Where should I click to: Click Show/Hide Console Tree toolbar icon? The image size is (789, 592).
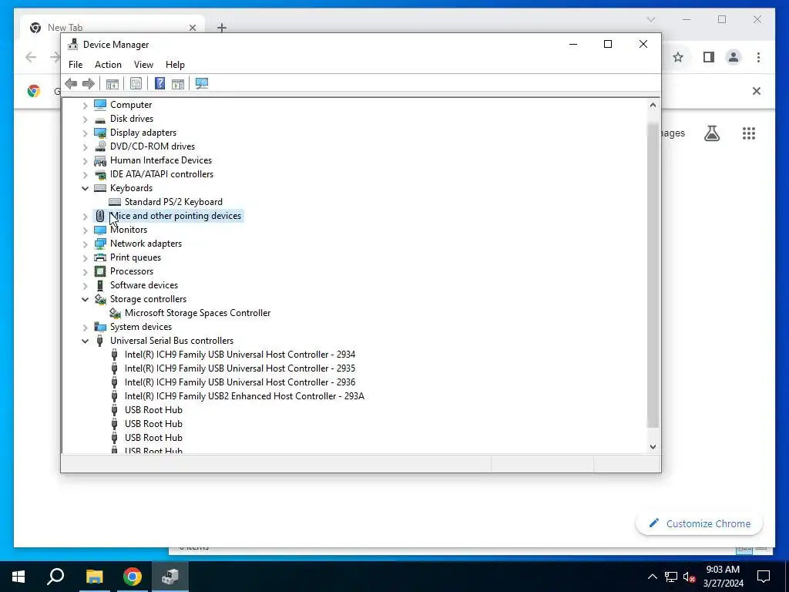click(x=112, y=83)
